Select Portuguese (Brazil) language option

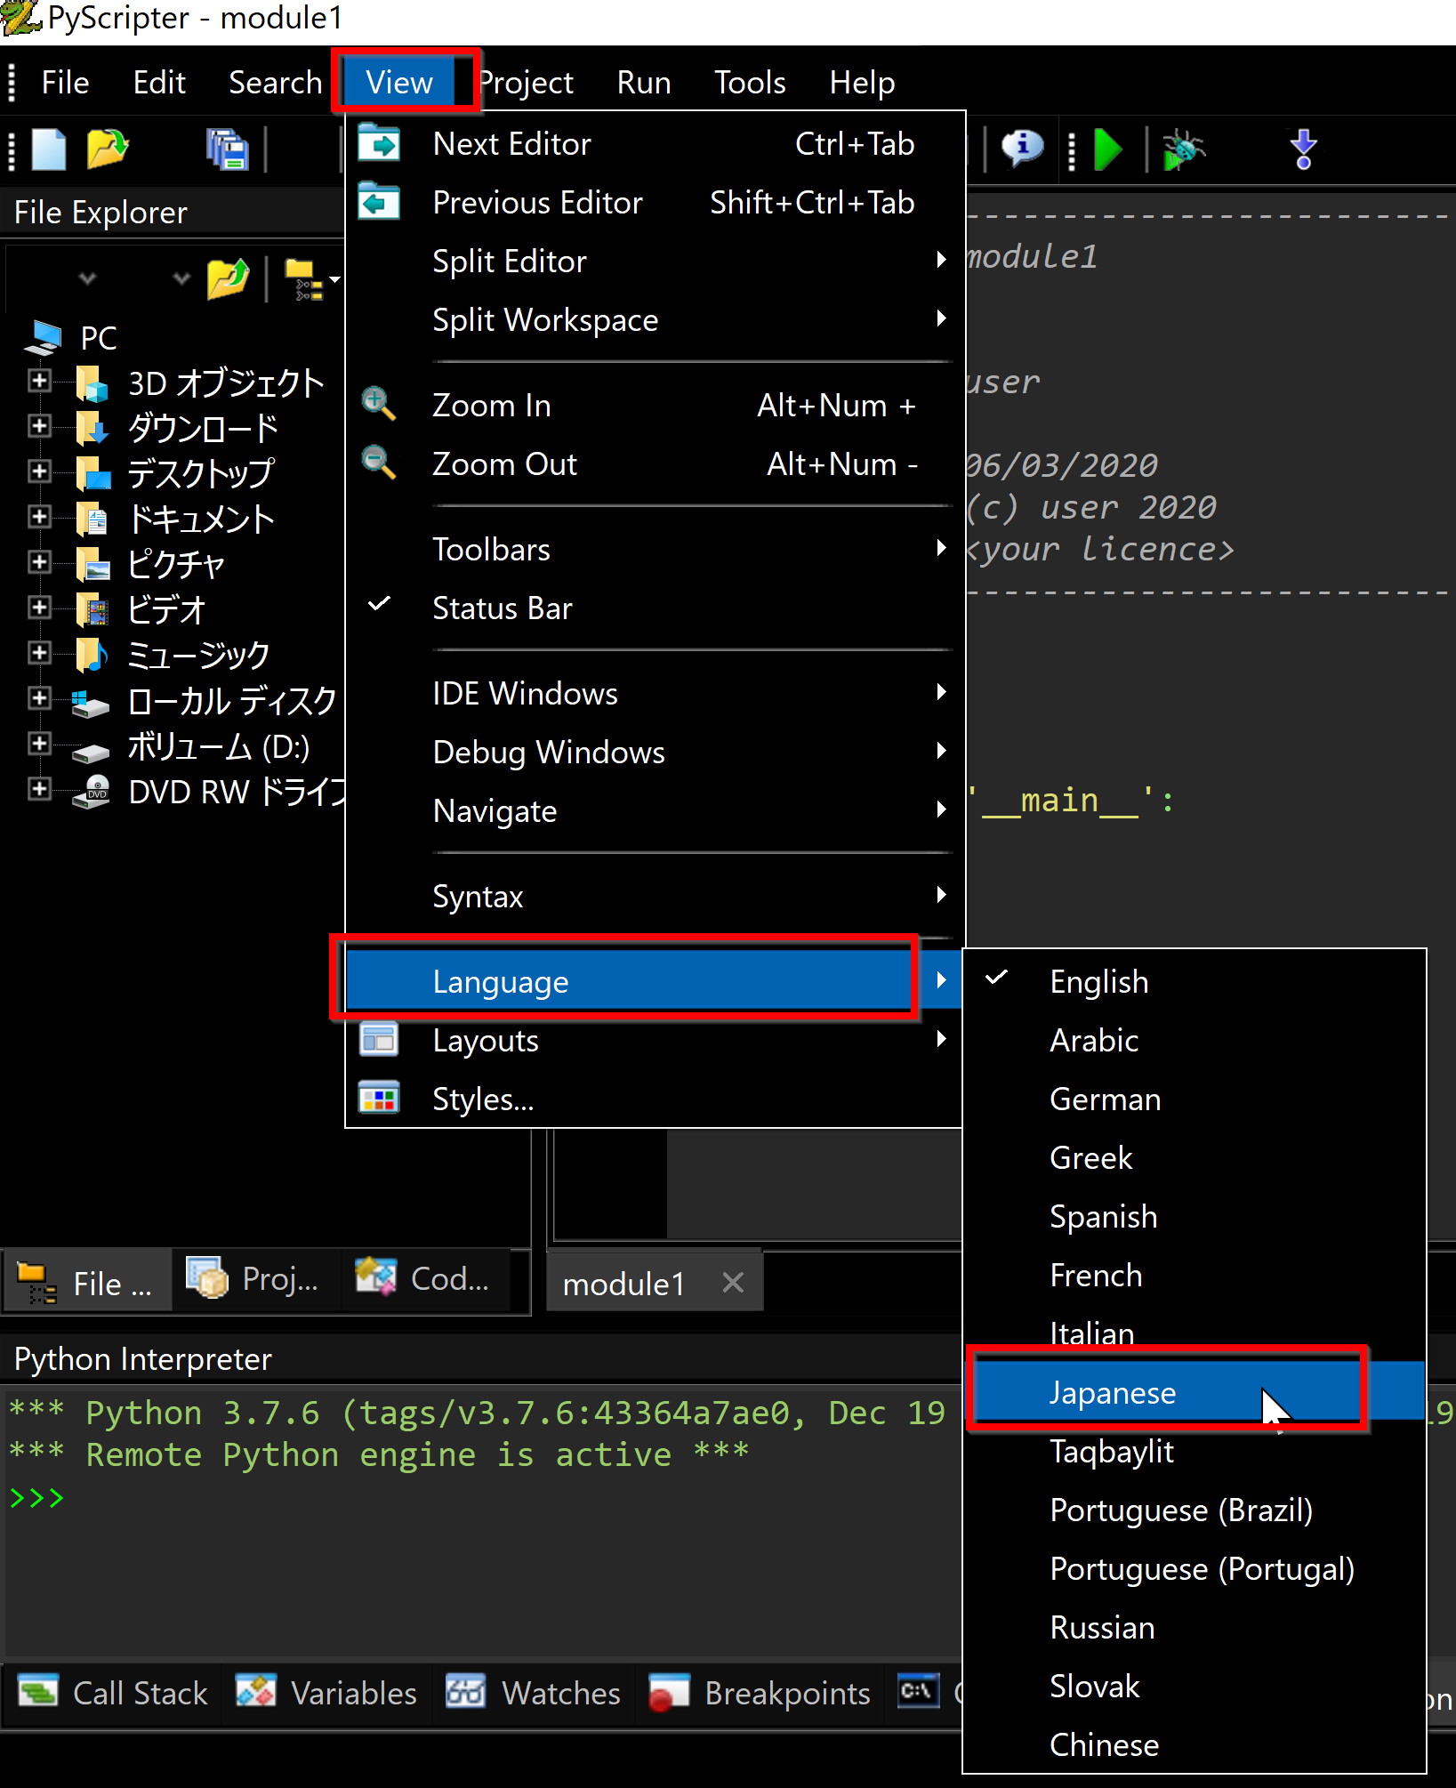(x=1195, y=1510)
